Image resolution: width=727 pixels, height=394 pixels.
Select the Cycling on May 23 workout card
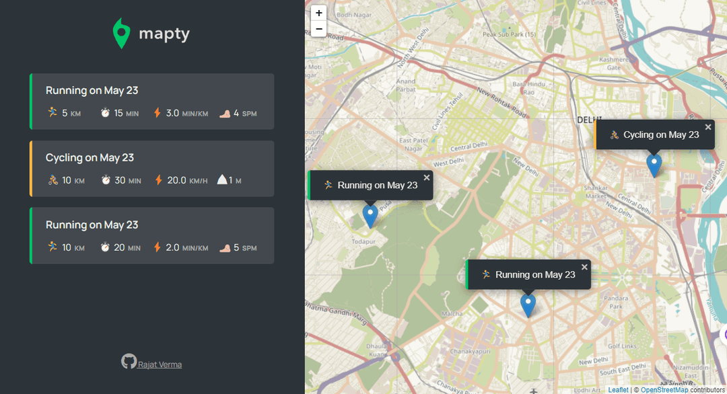point(151,169)
